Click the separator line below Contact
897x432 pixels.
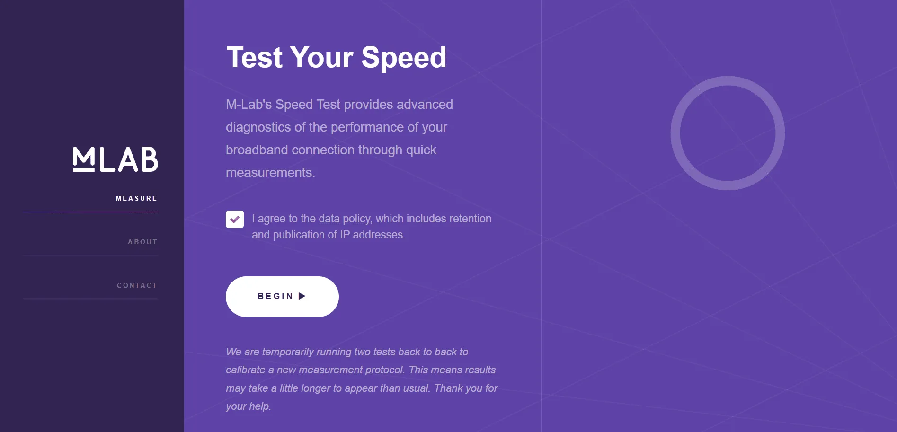pos(90,299)
